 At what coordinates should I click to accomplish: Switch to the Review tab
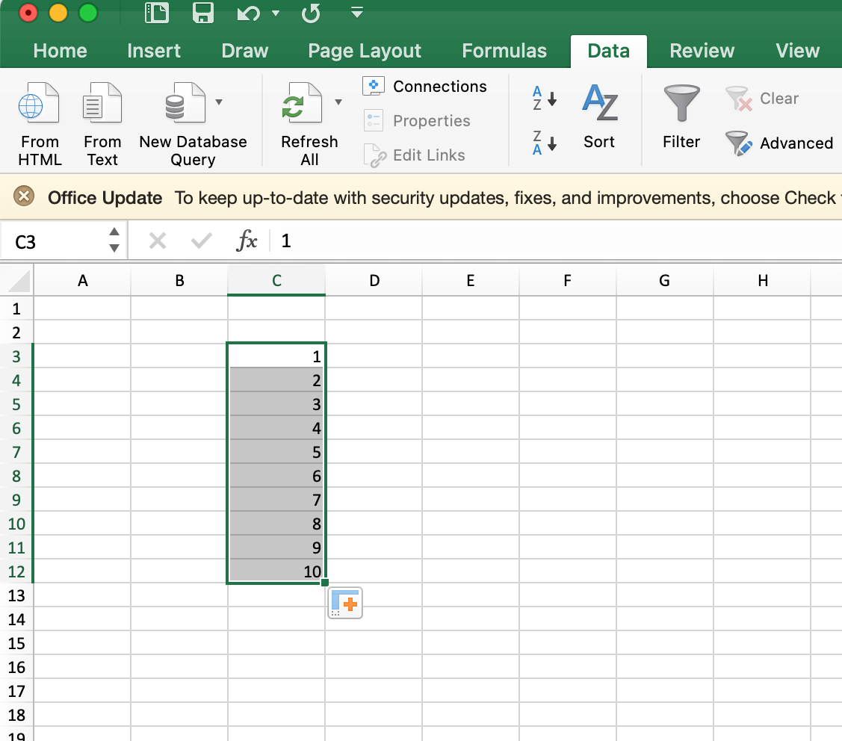tap(702, 51)
